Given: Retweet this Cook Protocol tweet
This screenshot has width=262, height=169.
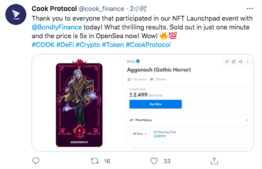Looking at the screenshot, I should point(95,161).
